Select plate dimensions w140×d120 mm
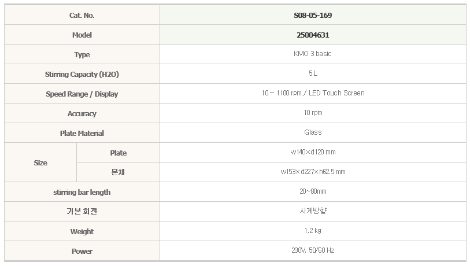470x266 pixels. [313, 152]
